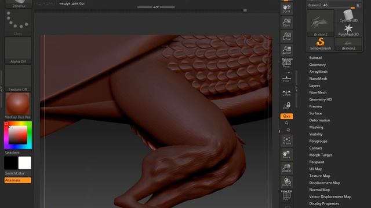Viewport: 371px width, 208px height.
Task: Toggle Line Fill PolyF display
Action: 286,195
